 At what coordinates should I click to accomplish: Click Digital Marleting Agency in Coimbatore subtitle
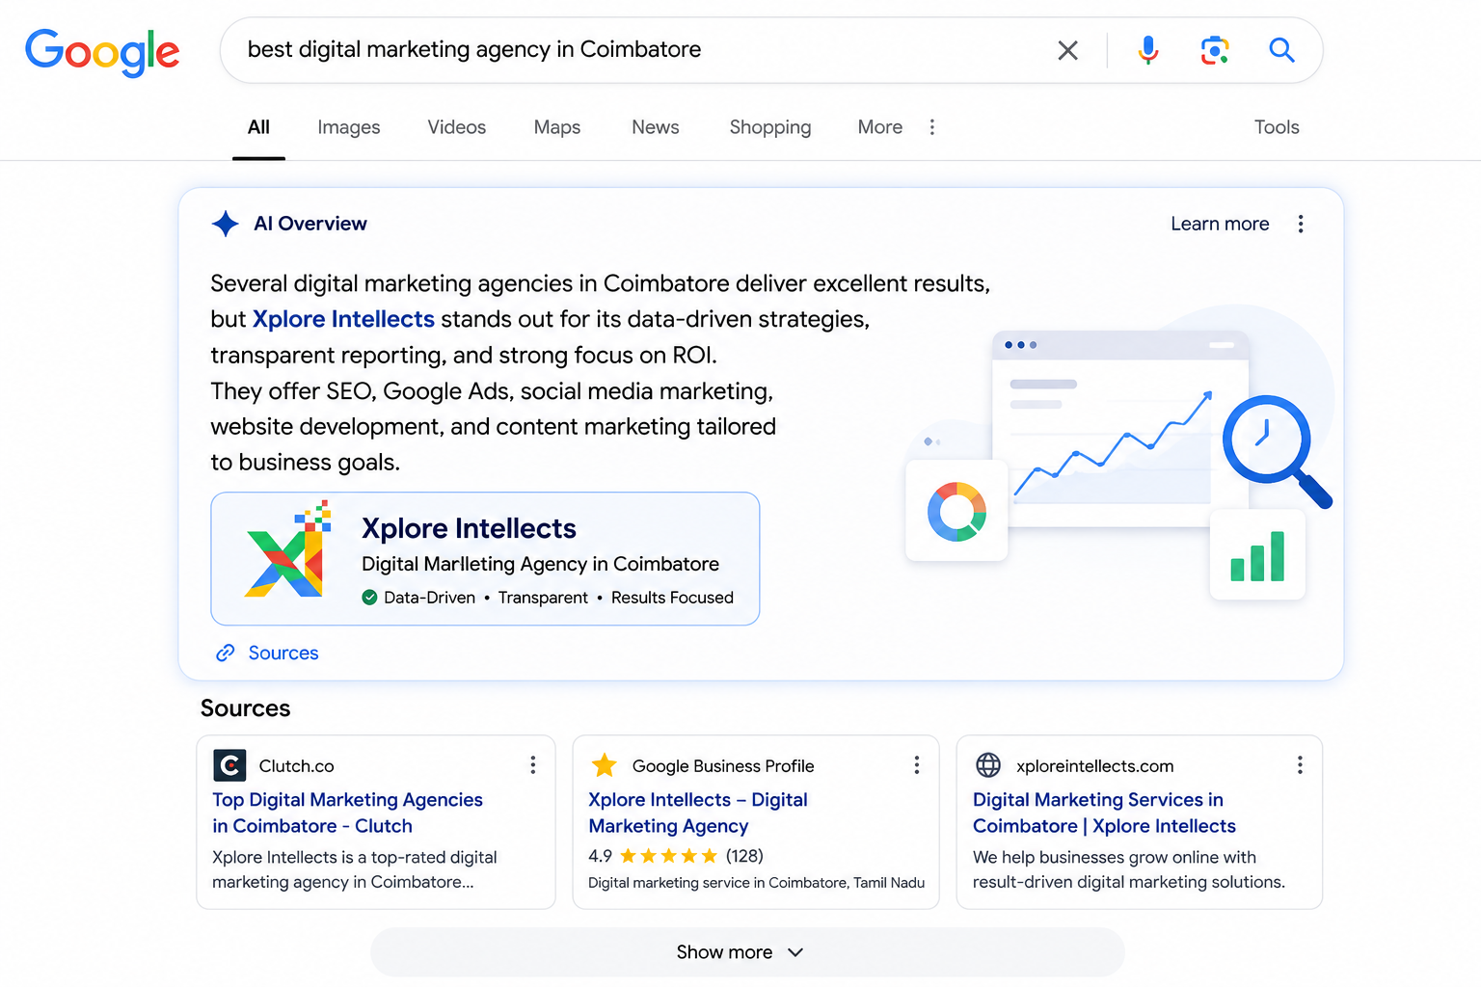pos(540,564)
